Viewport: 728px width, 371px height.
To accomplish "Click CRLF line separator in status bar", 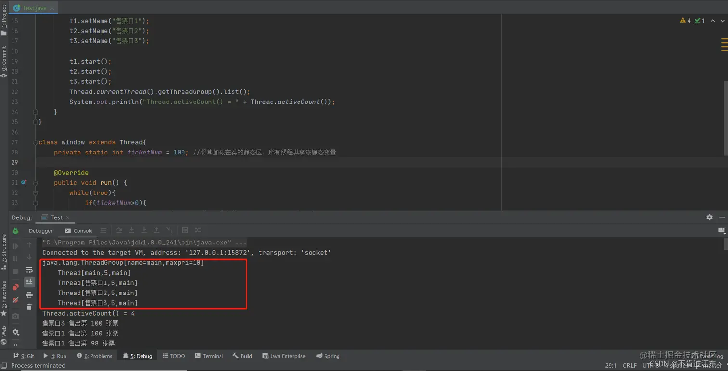I will pos(629,366).
